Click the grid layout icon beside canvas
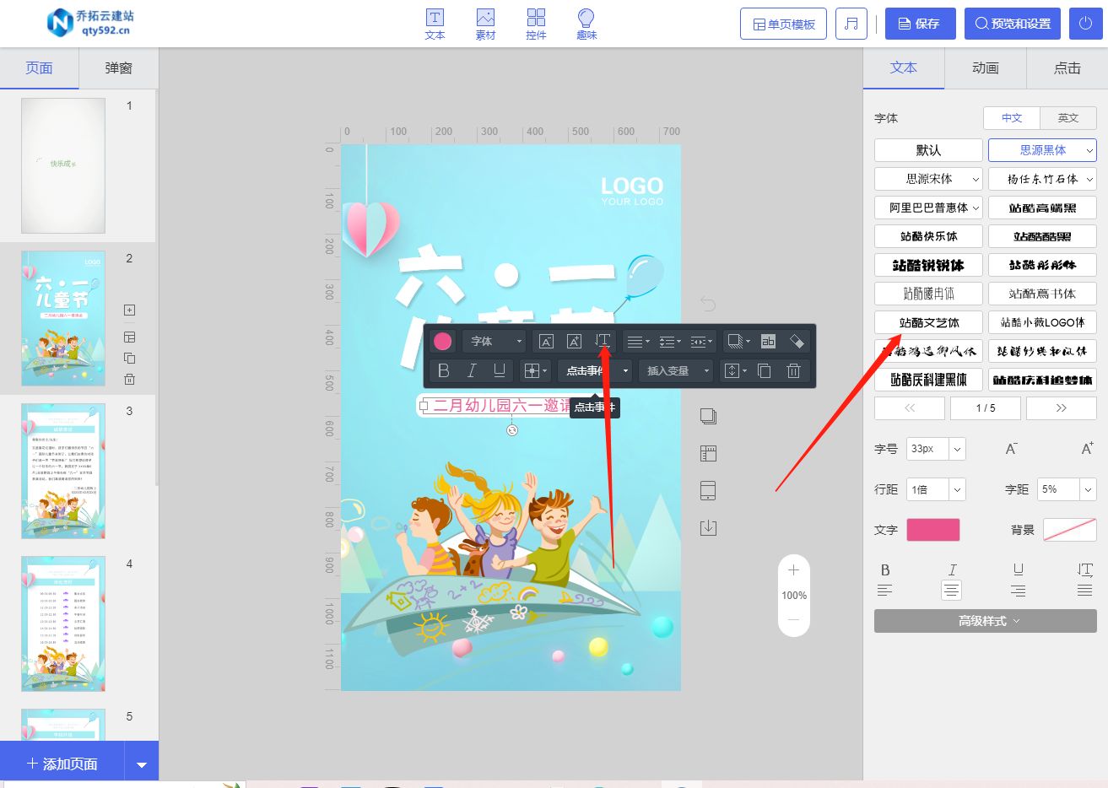1108x788 pixels. 708,453
